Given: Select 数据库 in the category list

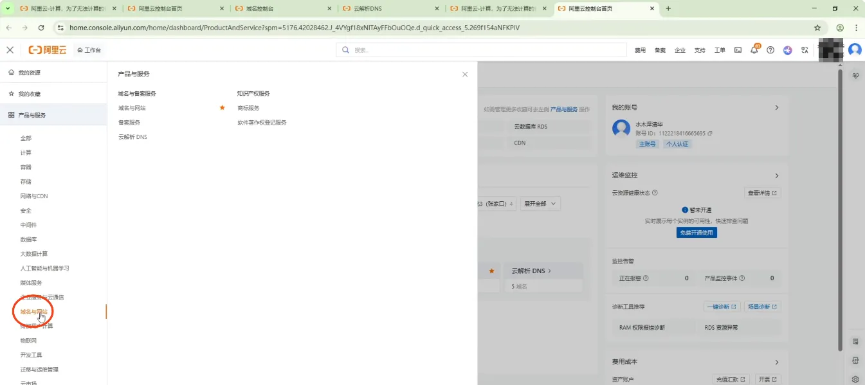Looking at the screenshot, I should [x=28, y=239].
